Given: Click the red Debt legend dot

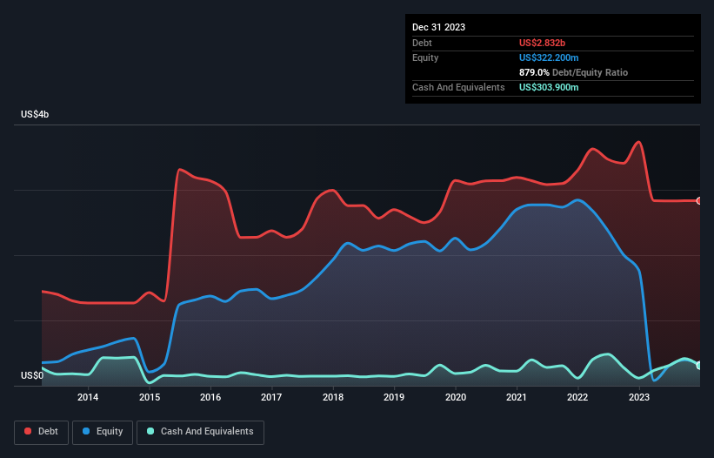Looking at the screenshot, I should click(28, 431).
